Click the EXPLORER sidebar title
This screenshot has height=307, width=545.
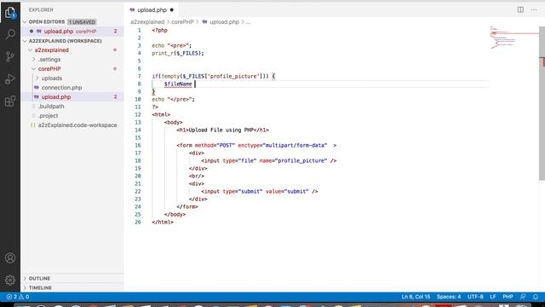point(41,9)
